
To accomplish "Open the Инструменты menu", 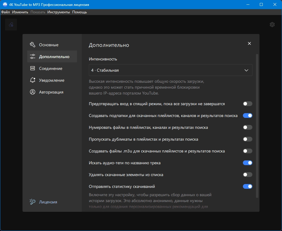I will 59,12.
